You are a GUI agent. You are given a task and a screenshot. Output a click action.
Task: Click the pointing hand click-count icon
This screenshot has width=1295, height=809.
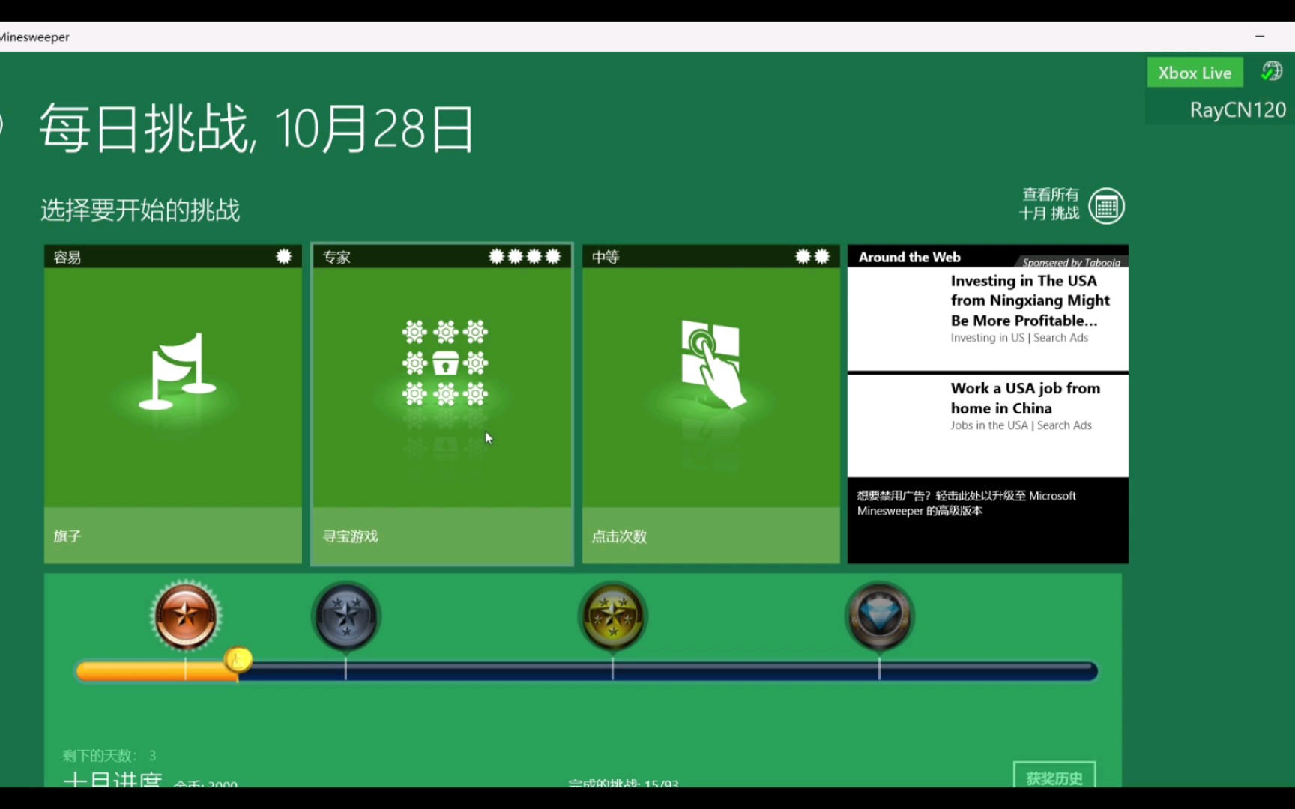(713, 364)
